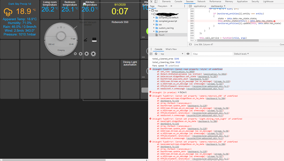The width and height of the screenshot is (284, 161).
Task: Click the clear console icon
Action: click(x=156, y=54)
